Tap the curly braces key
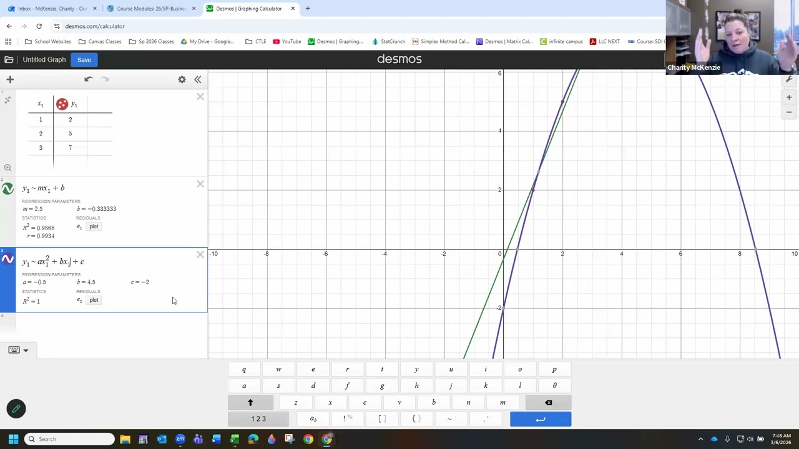This screenshot has height=449, width=799. click(x=416, y=418)
